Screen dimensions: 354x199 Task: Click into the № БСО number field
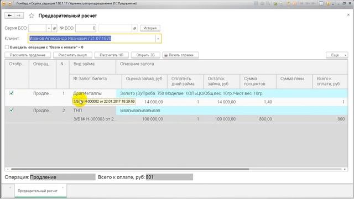tap(86, 28)
